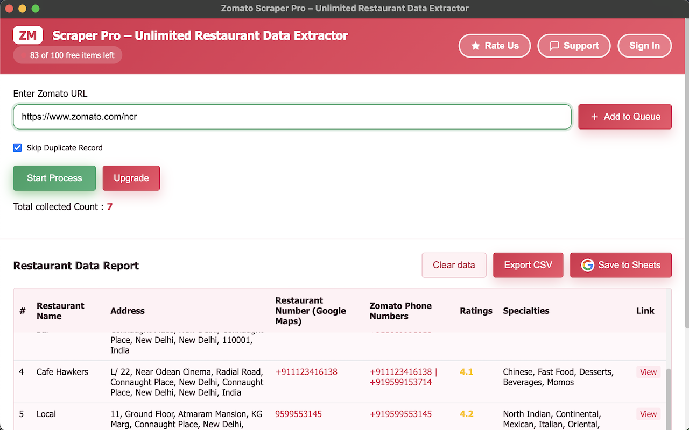
Task: Click Cafe Hawkers address cell
Action: click(x=187, y=382)
